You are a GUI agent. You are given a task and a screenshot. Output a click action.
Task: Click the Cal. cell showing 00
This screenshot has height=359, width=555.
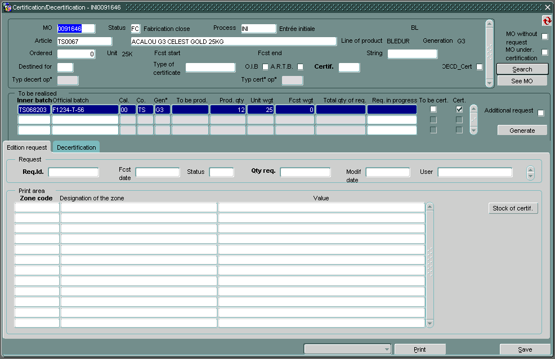[x=128, y=110]
